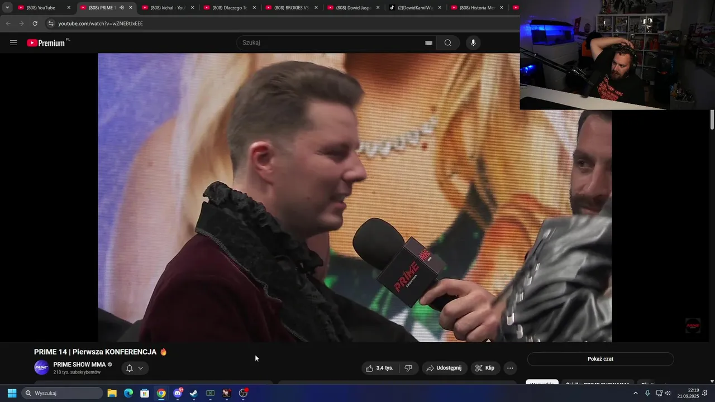Open the Windows Start menu
This screenshot has height=402, width=715.
(12, 393)
